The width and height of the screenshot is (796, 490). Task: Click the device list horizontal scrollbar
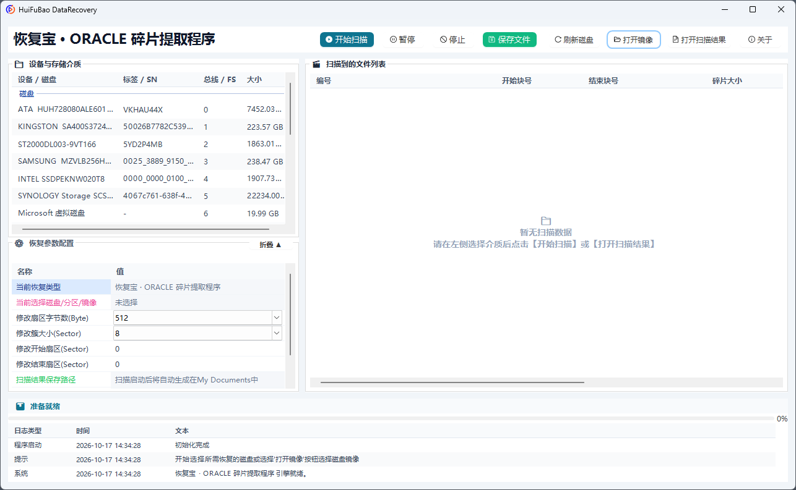click(145, 229)
